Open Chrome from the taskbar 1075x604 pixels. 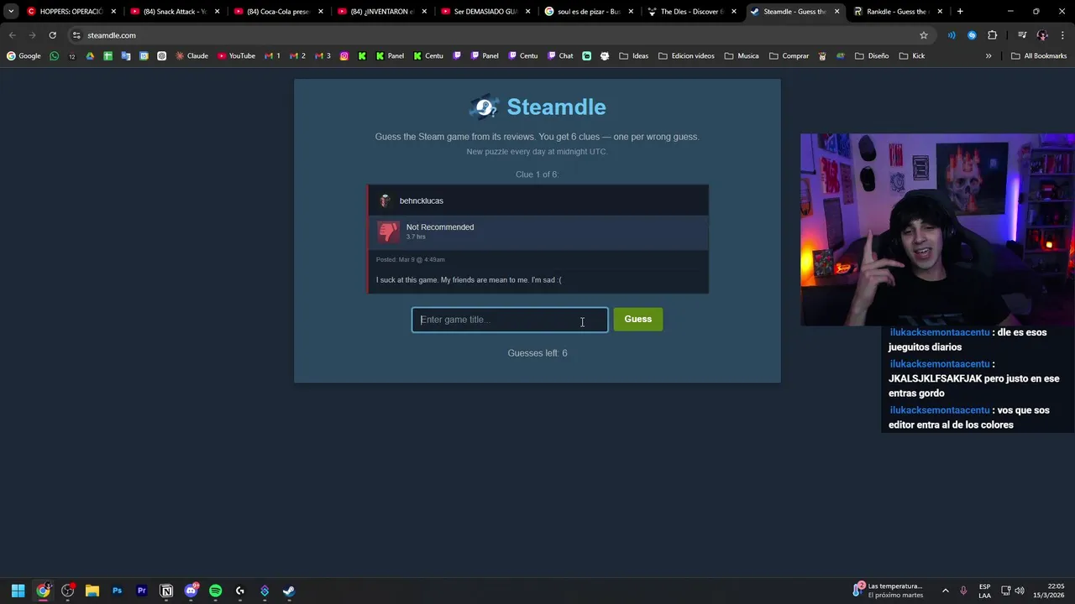pyautogui.click(x=43, y=591)
